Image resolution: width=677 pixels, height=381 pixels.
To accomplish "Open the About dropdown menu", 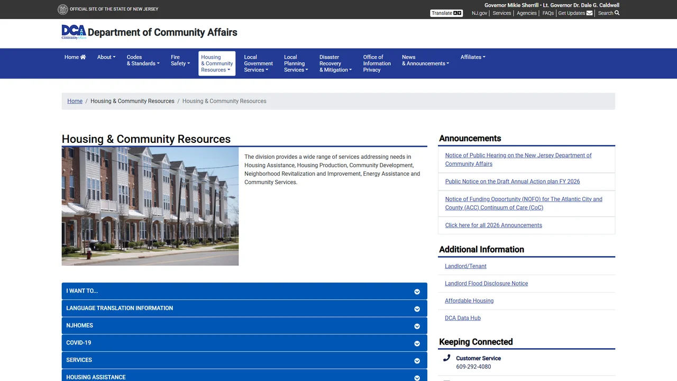I will [x=106, y=57].
